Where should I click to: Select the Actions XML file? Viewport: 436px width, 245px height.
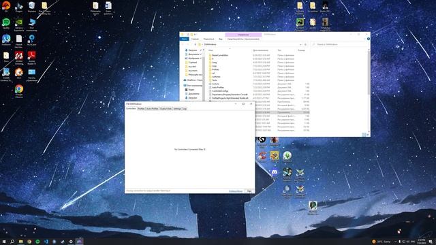(215, 84)
